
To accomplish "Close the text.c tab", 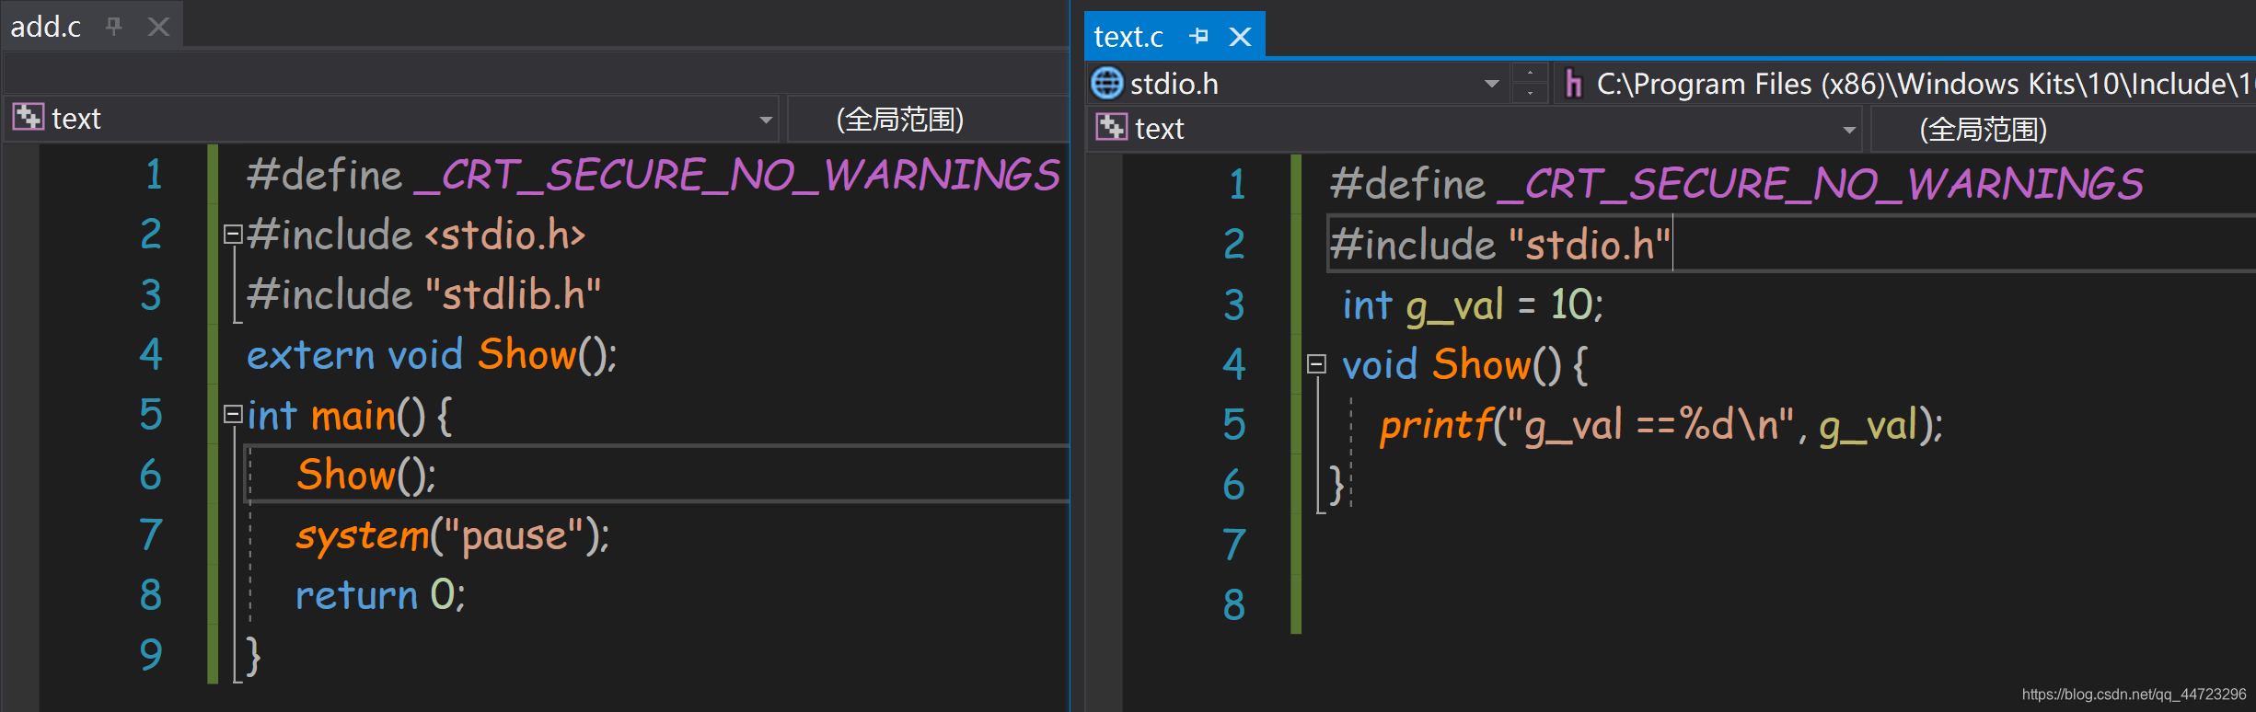I will 1240,37.
